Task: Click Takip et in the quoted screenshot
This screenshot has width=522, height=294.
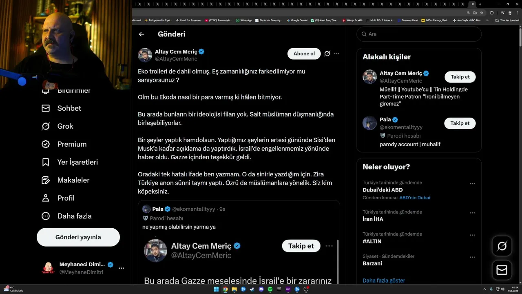Action: (301, 246)
